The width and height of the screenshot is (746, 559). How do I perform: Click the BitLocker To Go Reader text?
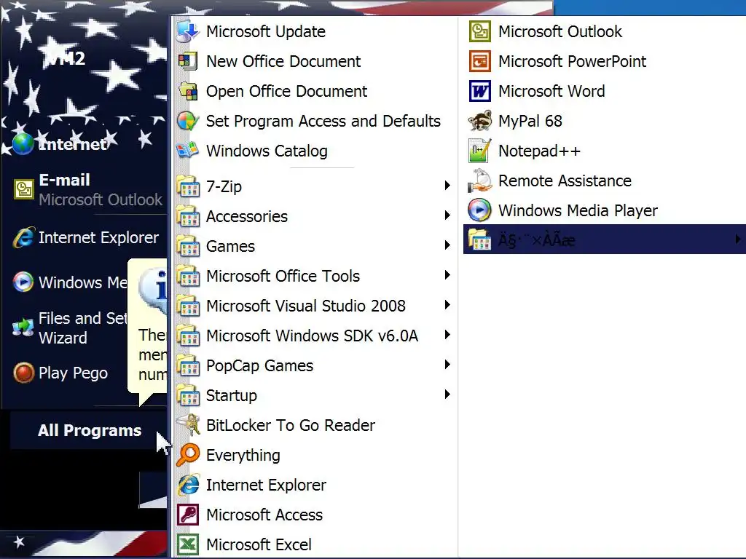(x=291, y=425)
